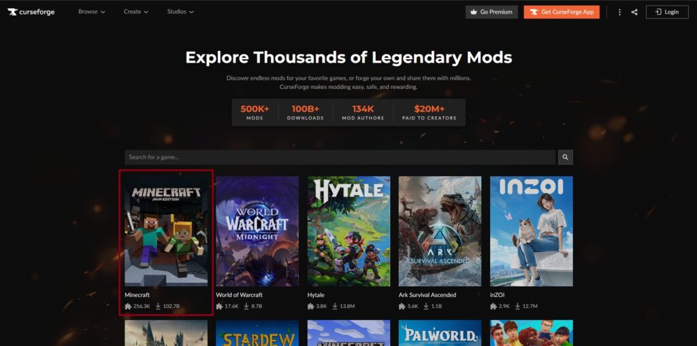Select the Hytale game cover thumbnail

[x=349, y=231]
